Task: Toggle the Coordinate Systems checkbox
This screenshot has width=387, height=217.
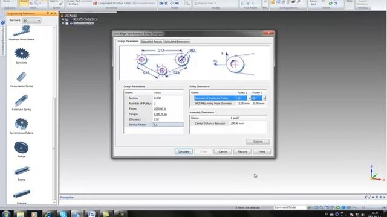Action: [x=67, y=19]
